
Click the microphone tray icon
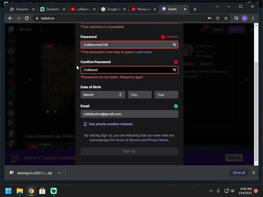click(218, 191)
